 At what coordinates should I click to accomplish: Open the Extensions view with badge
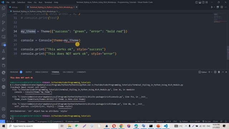click(x=4, y=44)
